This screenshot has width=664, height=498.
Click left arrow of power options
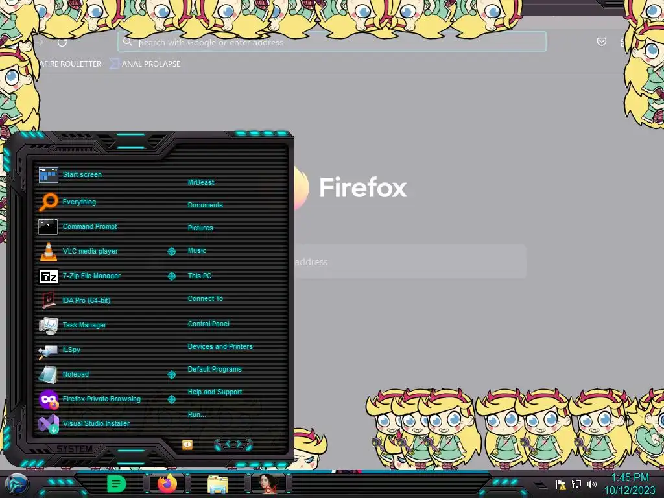point(228,444)
